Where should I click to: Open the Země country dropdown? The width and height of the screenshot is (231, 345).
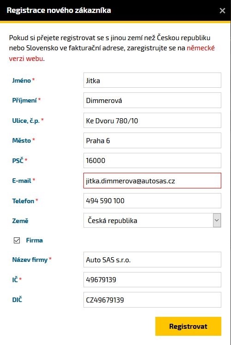[152, 220]
